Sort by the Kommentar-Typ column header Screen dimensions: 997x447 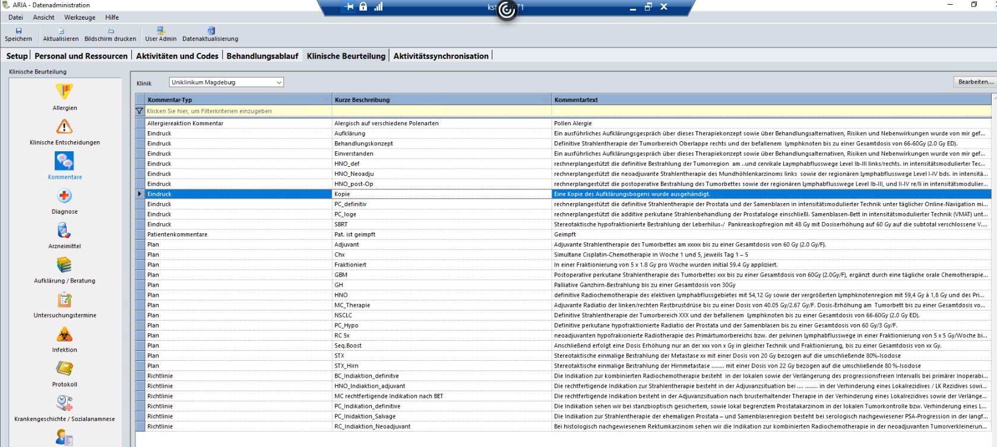(x=238, y=100)
